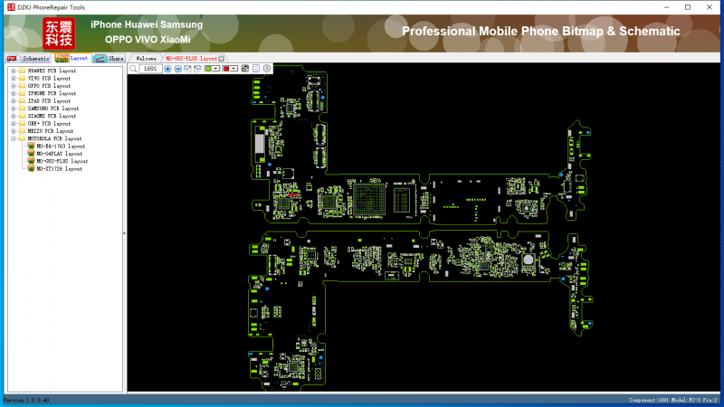Click the red panel splitter arrow
The image size is (724, 407).
click(x=125, y=233)
